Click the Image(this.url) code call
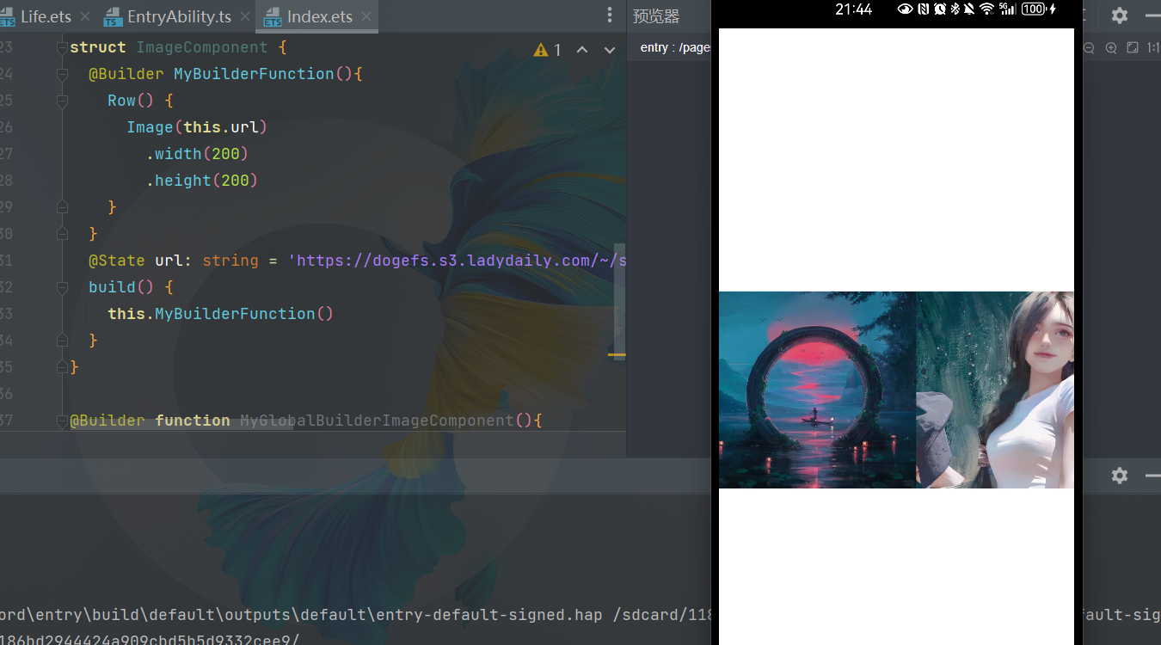The width and height of the screenshot is (1161, 645). click(197, 127)
